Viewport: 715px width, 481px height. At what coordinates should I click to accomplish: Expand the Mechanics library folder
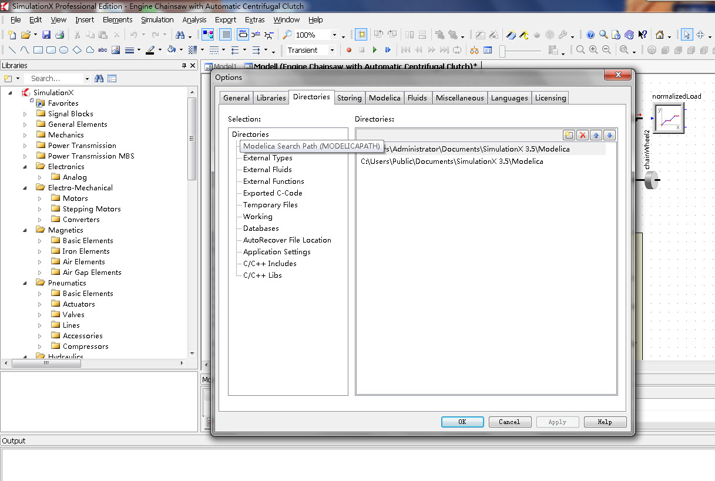pos(25,135)
